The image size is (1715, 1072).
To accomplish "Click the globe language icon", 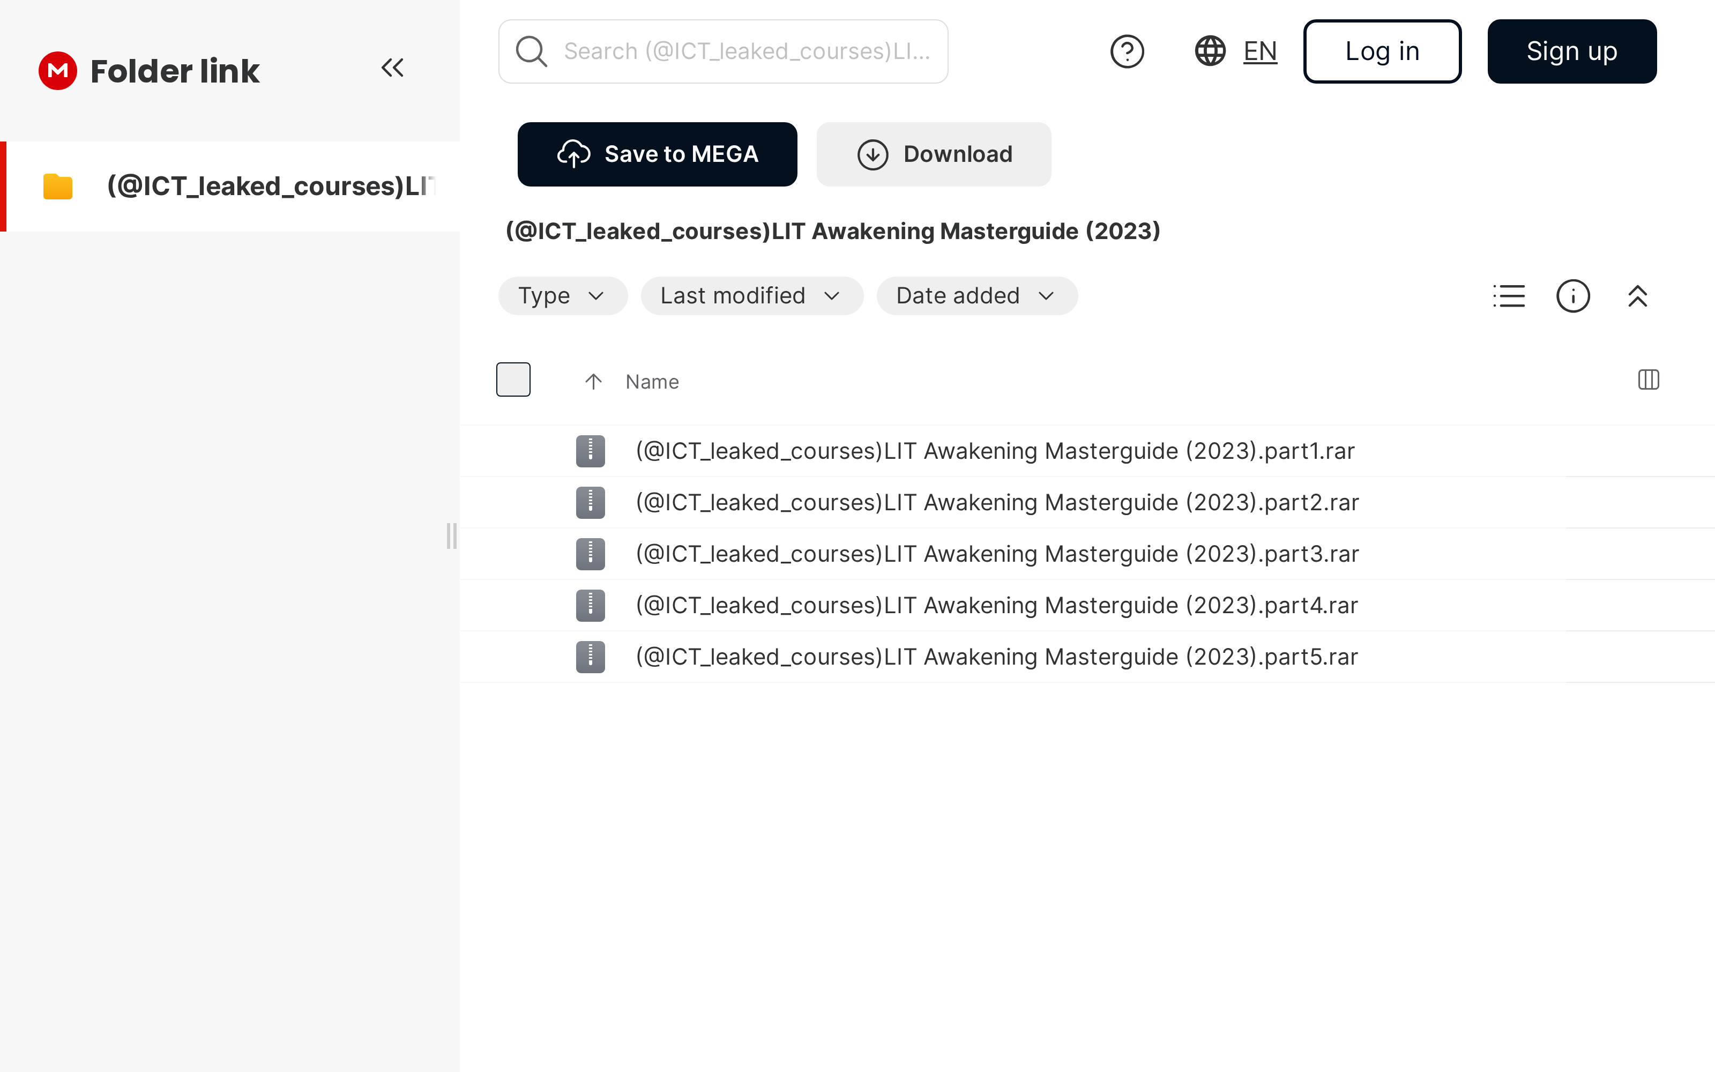I will pos(1210,51).
